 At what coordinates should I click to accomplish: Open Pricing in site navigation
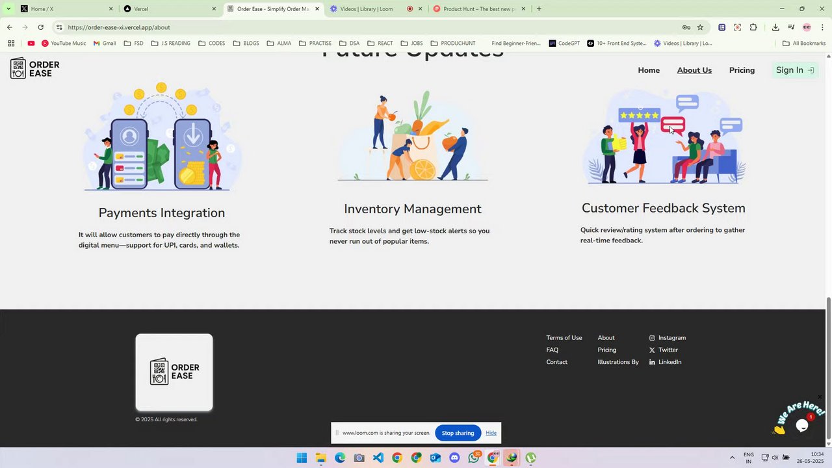click(x=742, y=70)
